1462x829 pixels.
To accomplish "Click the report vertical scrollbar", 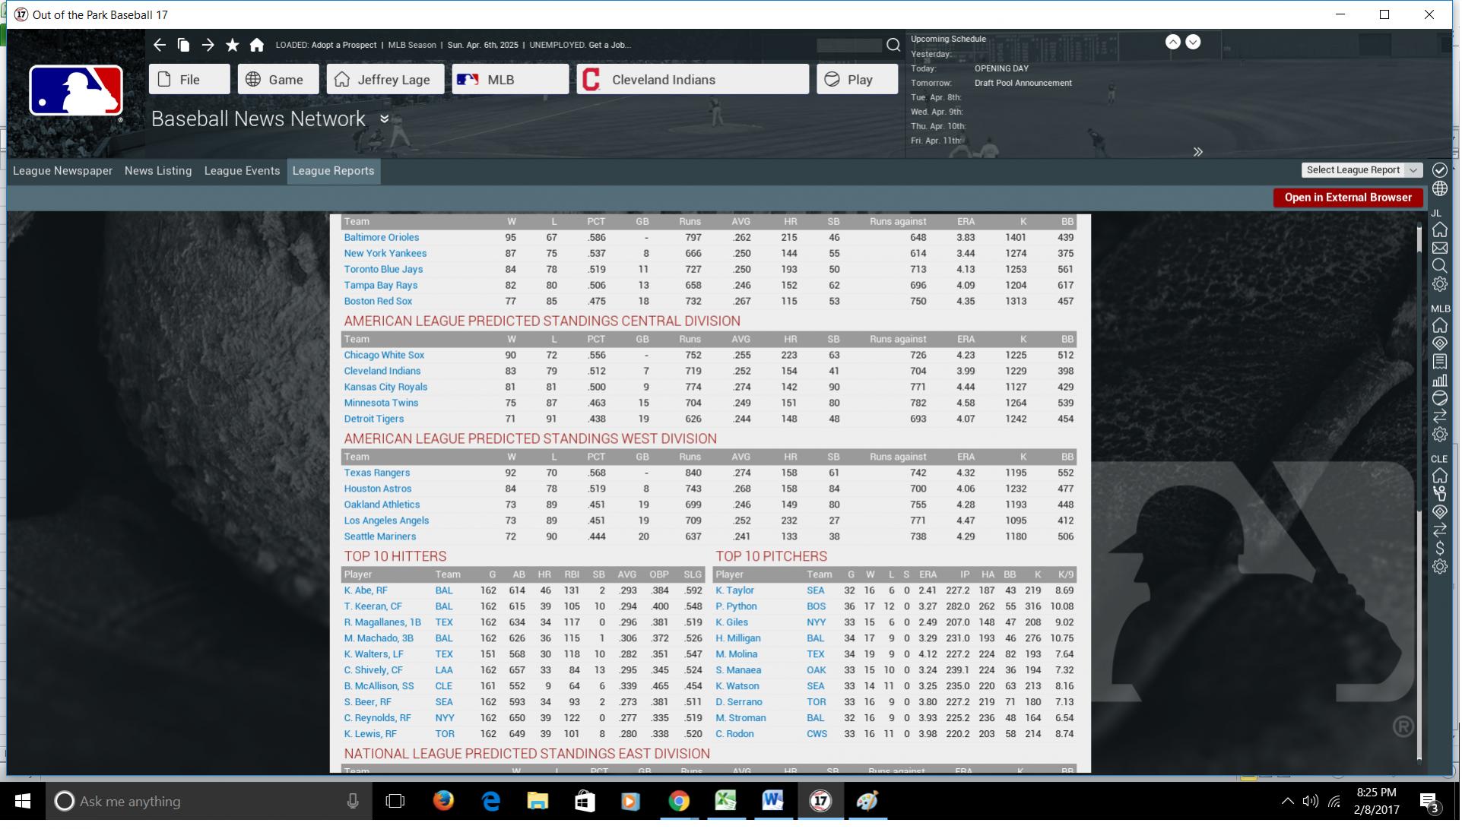I will (x=1419, y=494).
